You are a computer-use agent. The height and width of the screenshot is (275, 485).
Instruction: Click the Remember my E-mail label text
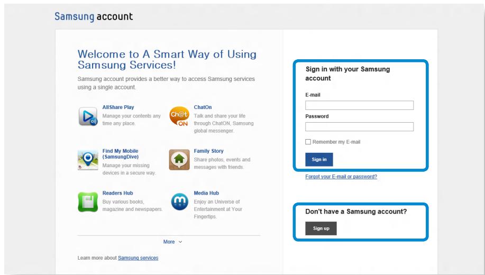tap(336, 142)
